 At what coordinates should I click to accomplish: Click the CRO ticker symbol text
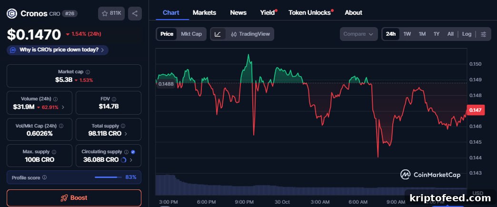(55, 14)
